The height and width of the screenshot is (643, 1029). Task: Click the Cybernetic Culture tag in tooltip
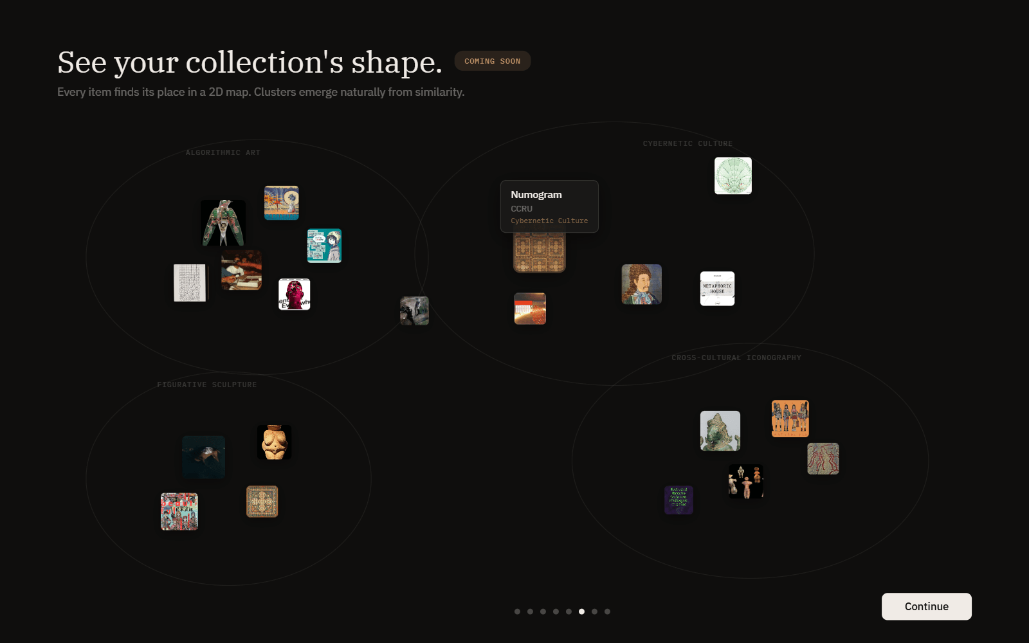click(x=549, y=221)
